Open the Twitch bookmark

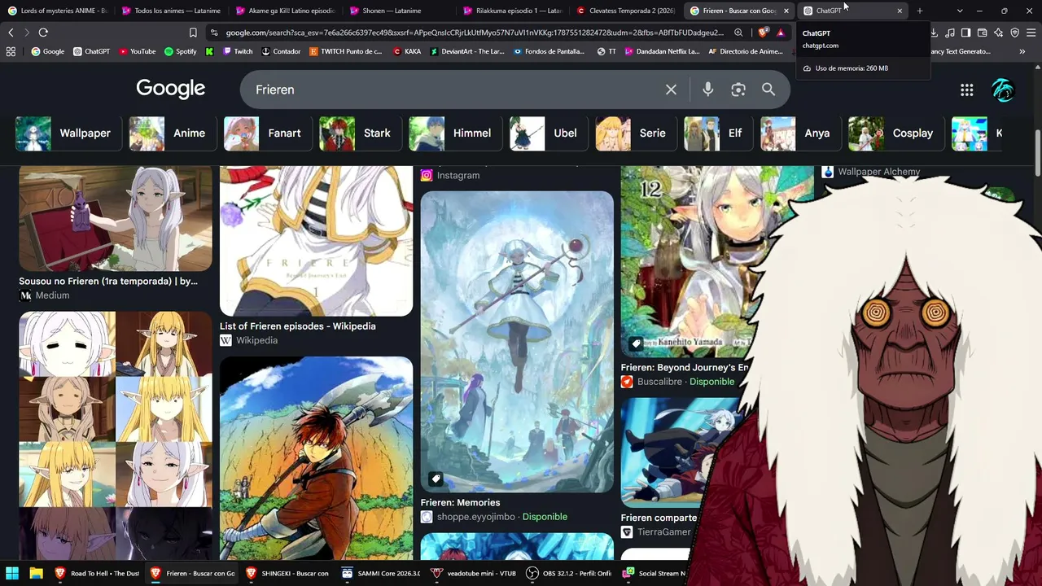click(x=237, y=51)
